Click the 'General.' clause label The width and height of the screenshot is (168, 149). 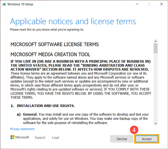pyautogui.click(x=30, y=114)
